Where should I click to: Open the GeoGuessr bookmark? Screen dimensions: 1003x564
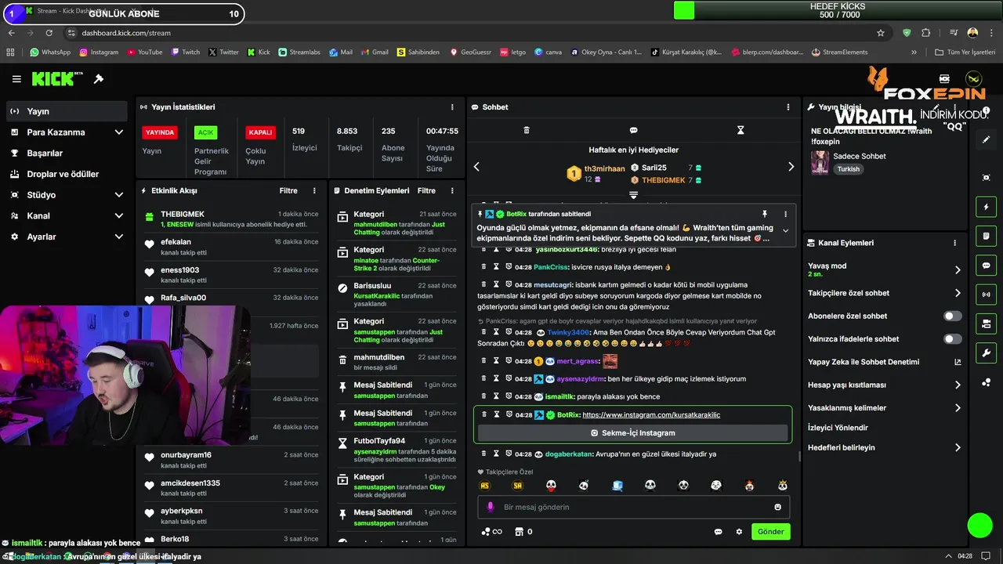[469, 52]
